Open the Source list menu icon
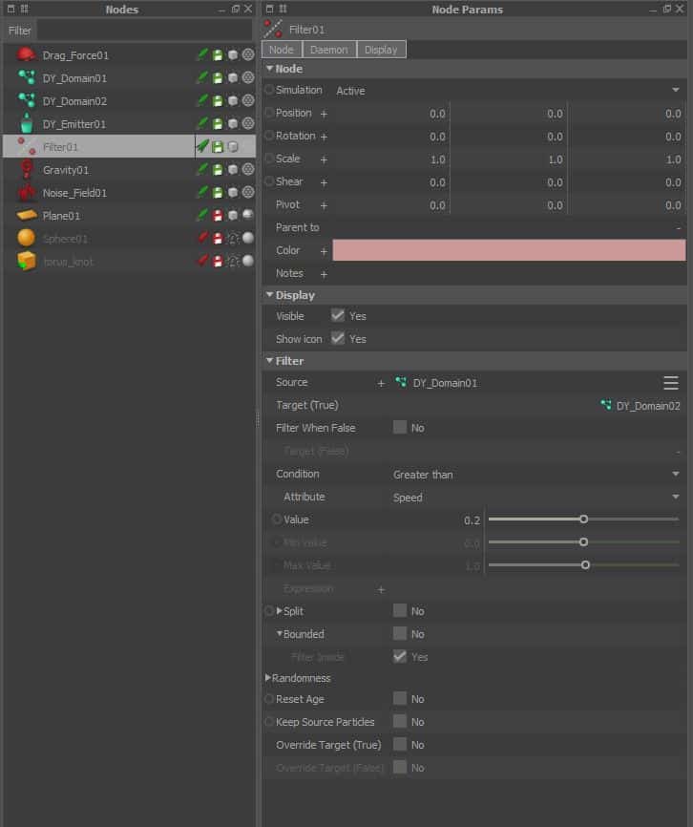This screenshot has height=827, width=693. point(671,383)
